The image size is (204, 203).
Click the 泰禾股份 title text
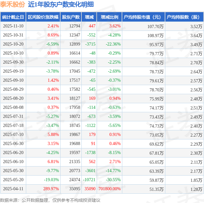click(x=12, y=4)
